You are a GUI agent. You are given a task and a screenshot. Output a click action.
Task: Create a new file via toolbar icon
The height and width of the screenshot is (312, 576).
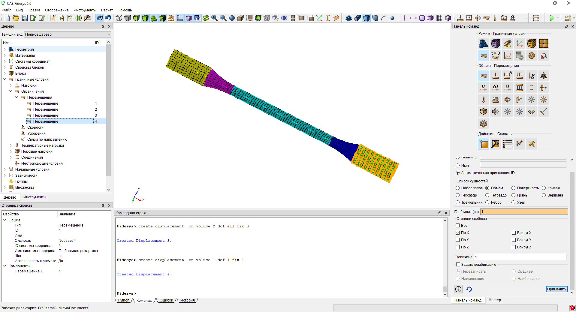coord(7,18)
